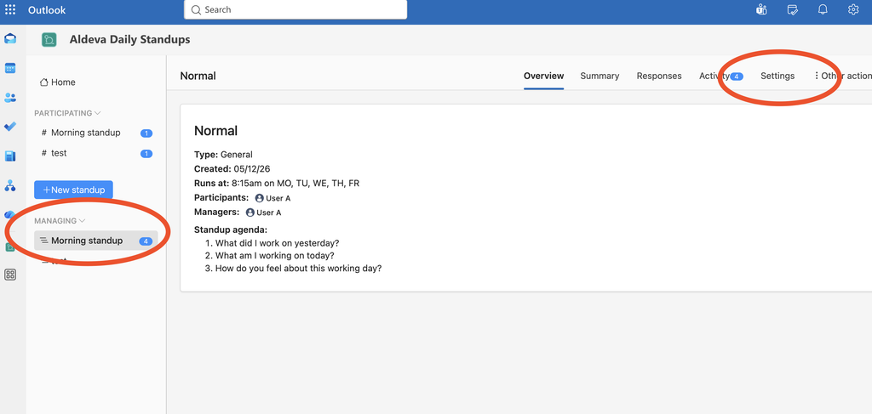This screenshot has width=872, height=414.
Task: Click the badge 1 on test
Action: (x=146, y=154)
